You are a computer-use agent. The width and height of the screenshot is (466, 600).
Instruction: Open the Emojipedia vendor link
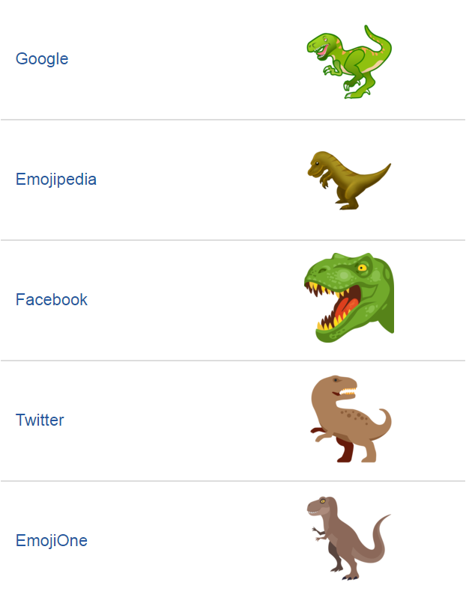pos(56,180)
